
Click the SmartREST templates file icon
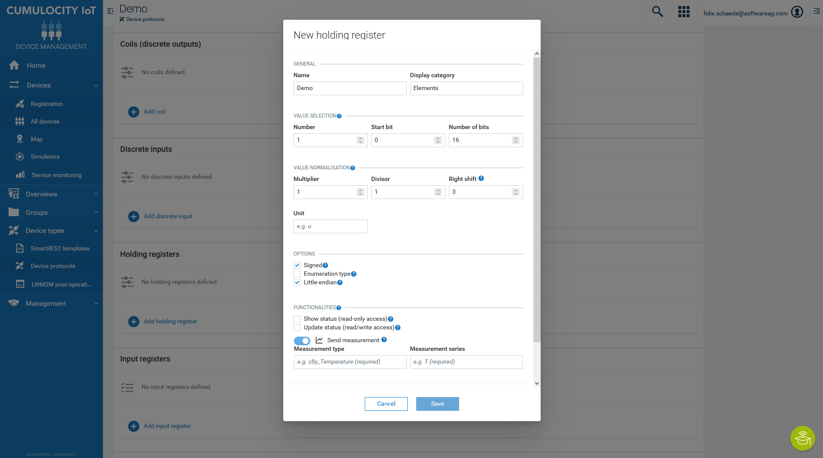(x=20, y=248)
